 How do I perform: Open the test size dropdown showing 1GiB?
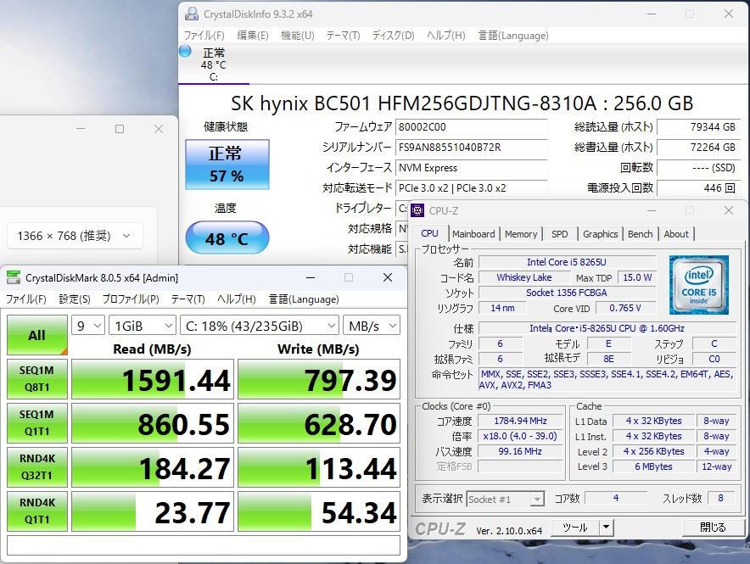tap(142, 326)
